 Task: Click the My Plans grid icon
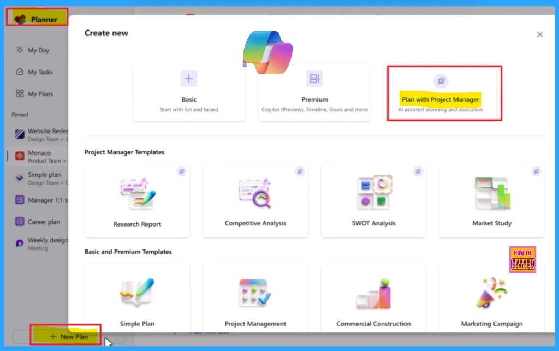(20, 93)
